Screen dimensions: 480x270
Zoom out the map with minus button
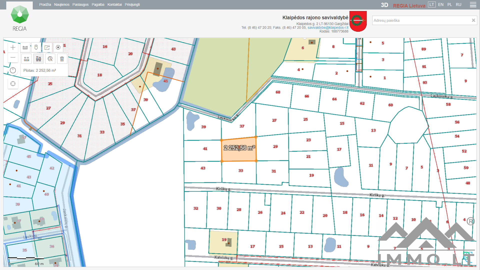coord(13,58)
